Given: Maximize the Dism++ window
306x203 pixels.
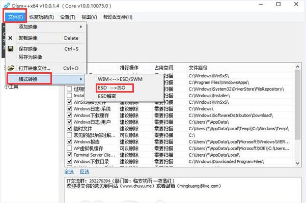Looking at the screenshot, I should (279, 4).
